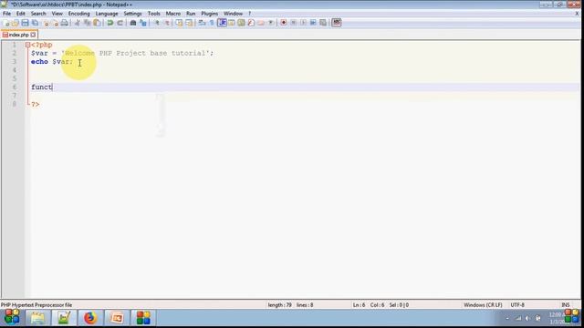Toggle the INS insert mode indicator

[566, 305]
